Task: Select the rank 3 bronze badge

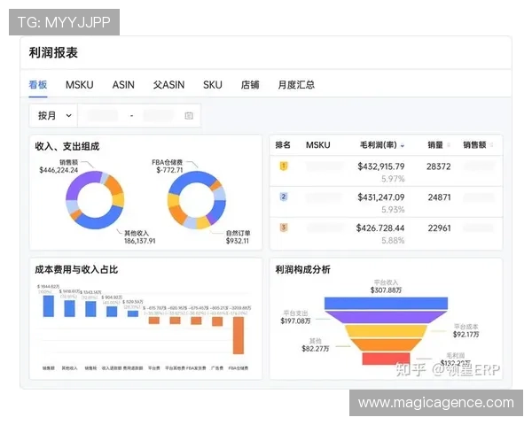Action: coord(284,228)
